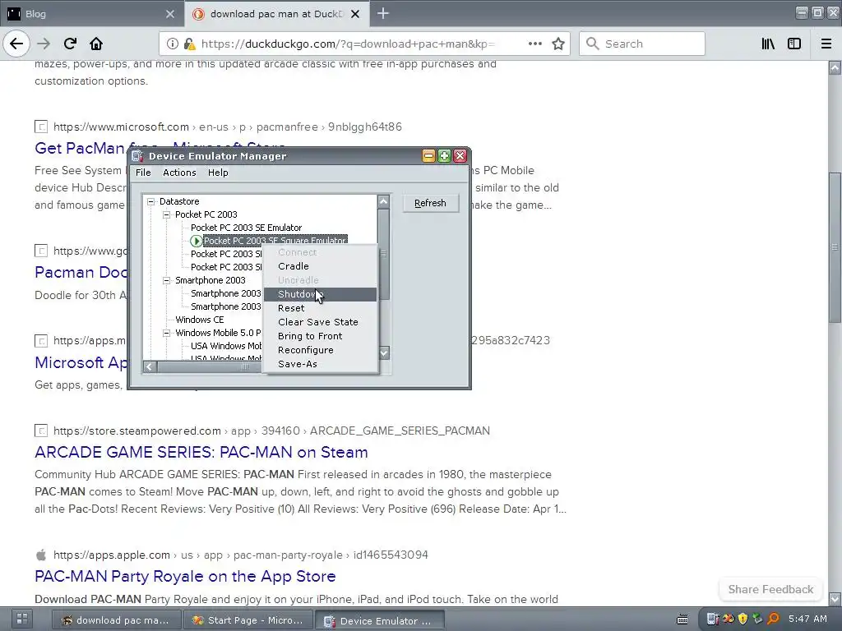
Task: Click the tree list scroll-left arrow
Action: pyautogui.click(x=150, y=366)
